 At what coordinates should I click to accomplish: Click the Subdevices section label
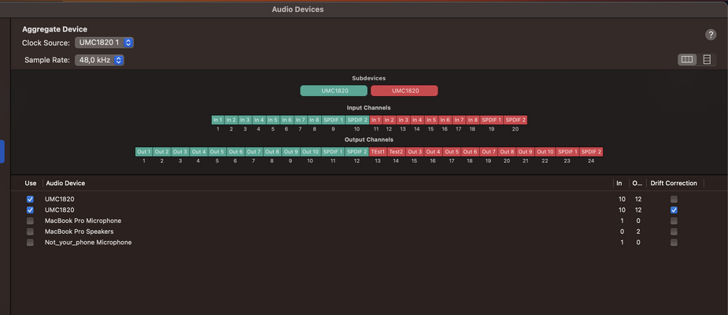pos(368,79)
